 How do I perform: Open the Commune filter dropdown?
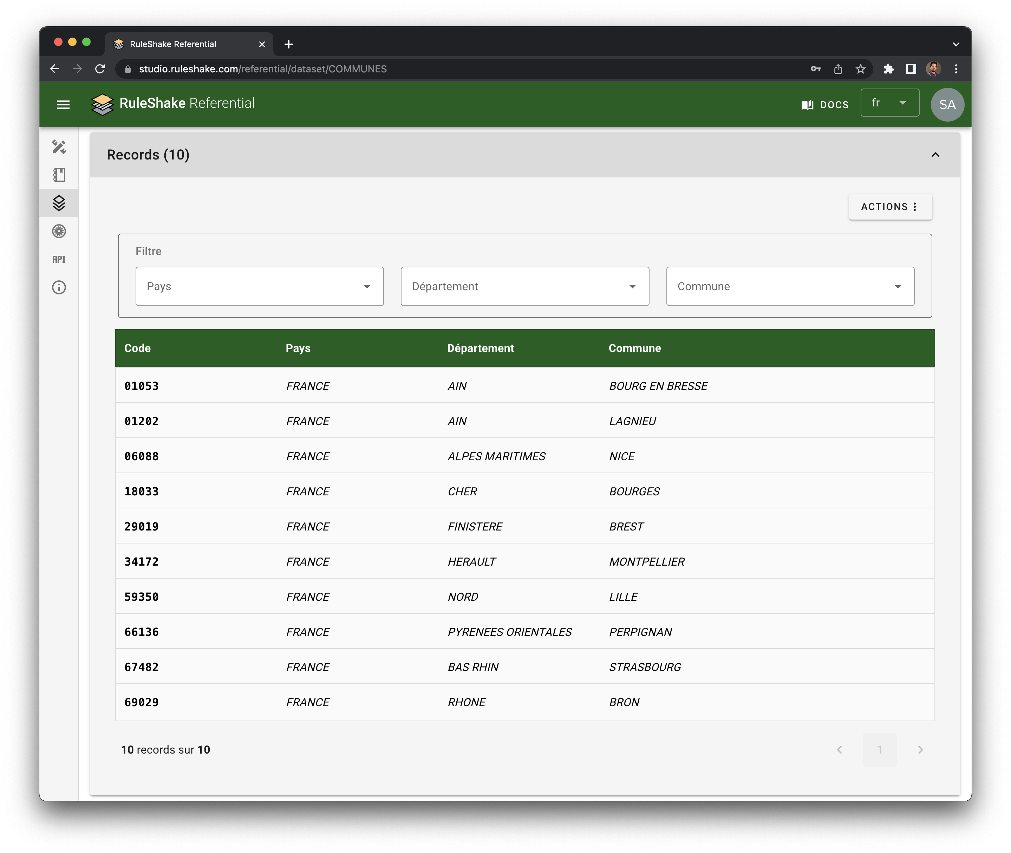790,286
